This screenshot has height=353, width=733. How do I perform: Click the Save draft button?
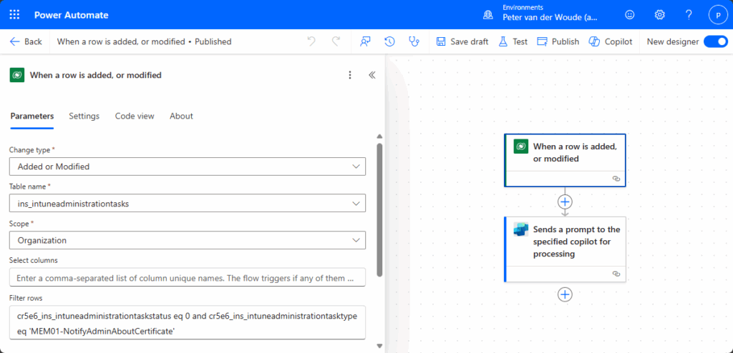[x=462, y=41]
